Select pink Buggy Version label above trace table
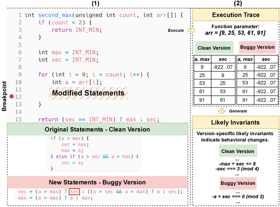This screenshot has width=280, height=207. [x=257, y=47]
